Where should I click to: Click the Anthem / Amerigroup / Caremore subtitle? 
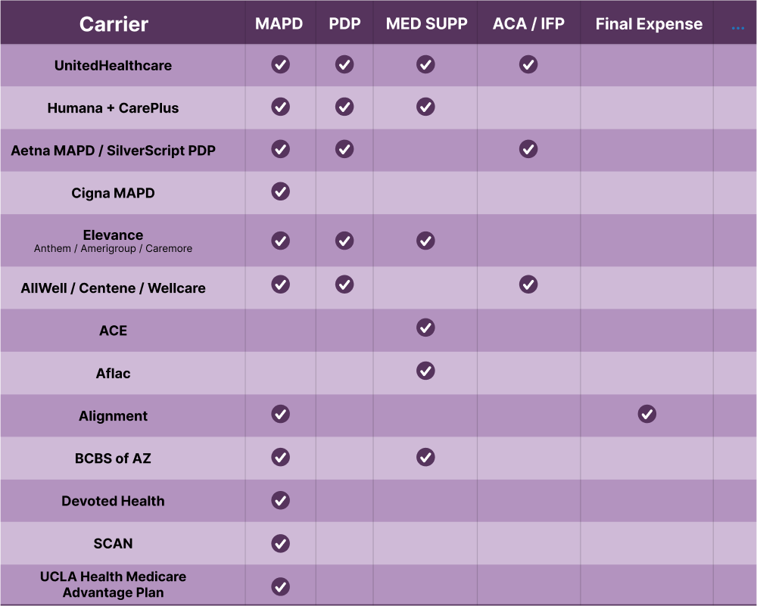[x=114, y=248]
